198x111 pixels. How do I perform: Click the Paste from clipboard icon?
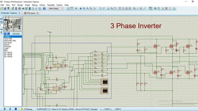[115, 8]
